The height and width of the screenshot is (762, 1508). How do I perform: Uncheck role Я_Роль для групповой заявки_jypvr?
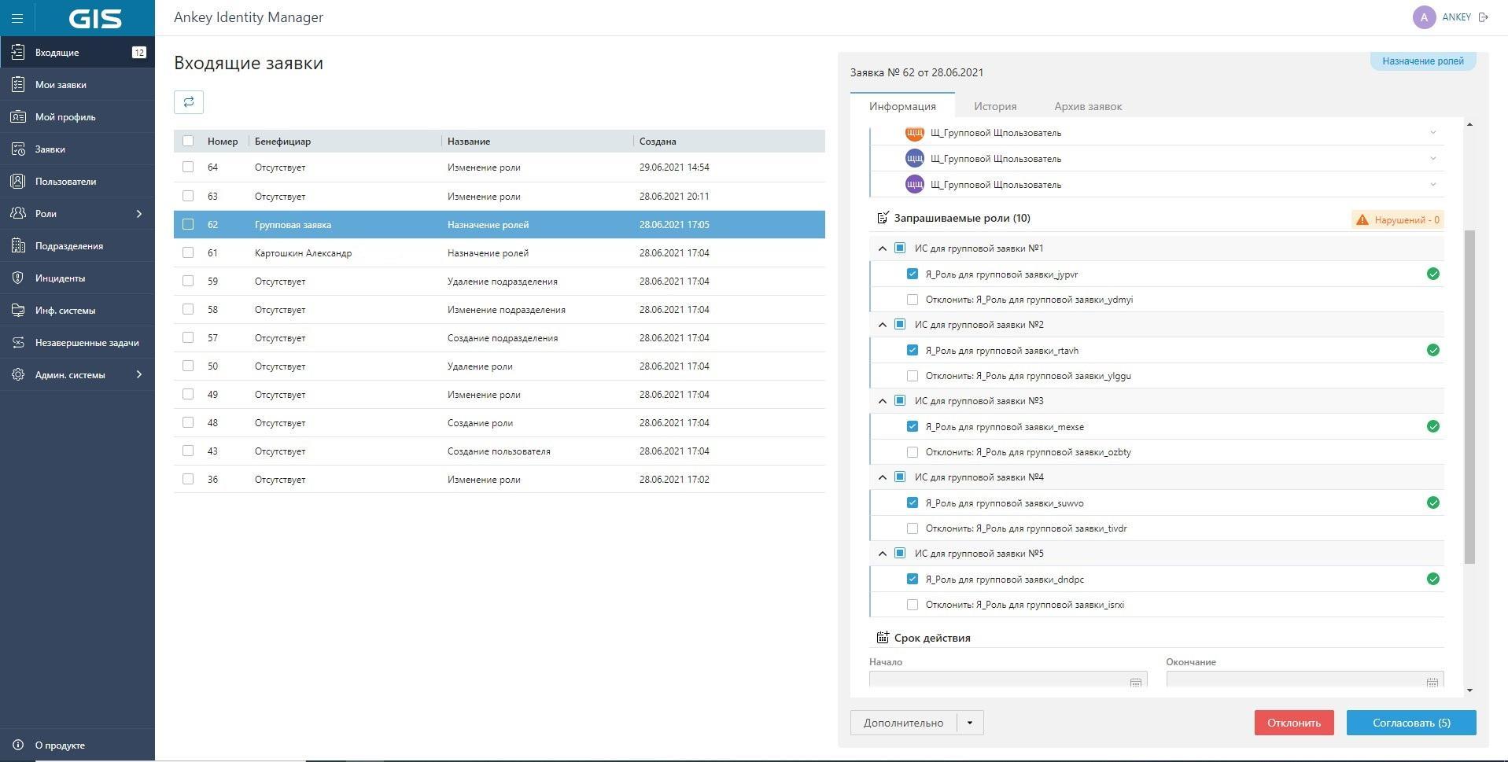click(x=913, y=274)
